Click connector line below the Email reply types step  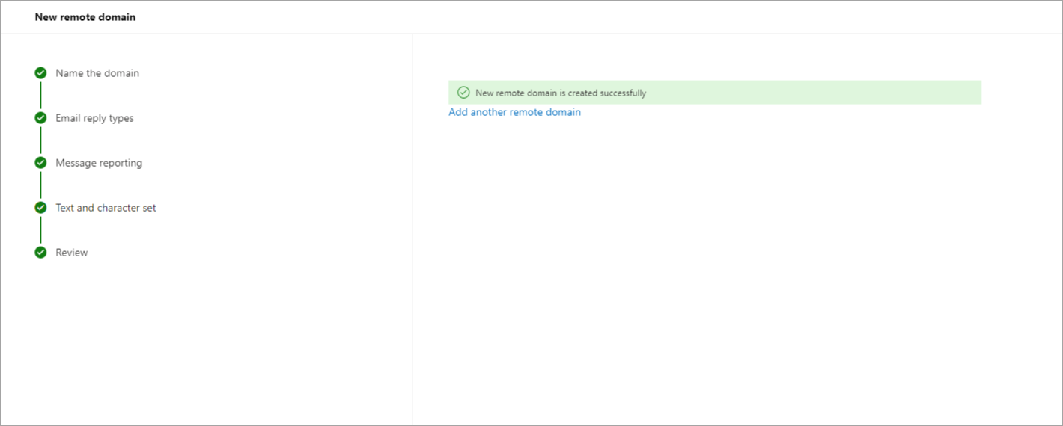point(40,141)
